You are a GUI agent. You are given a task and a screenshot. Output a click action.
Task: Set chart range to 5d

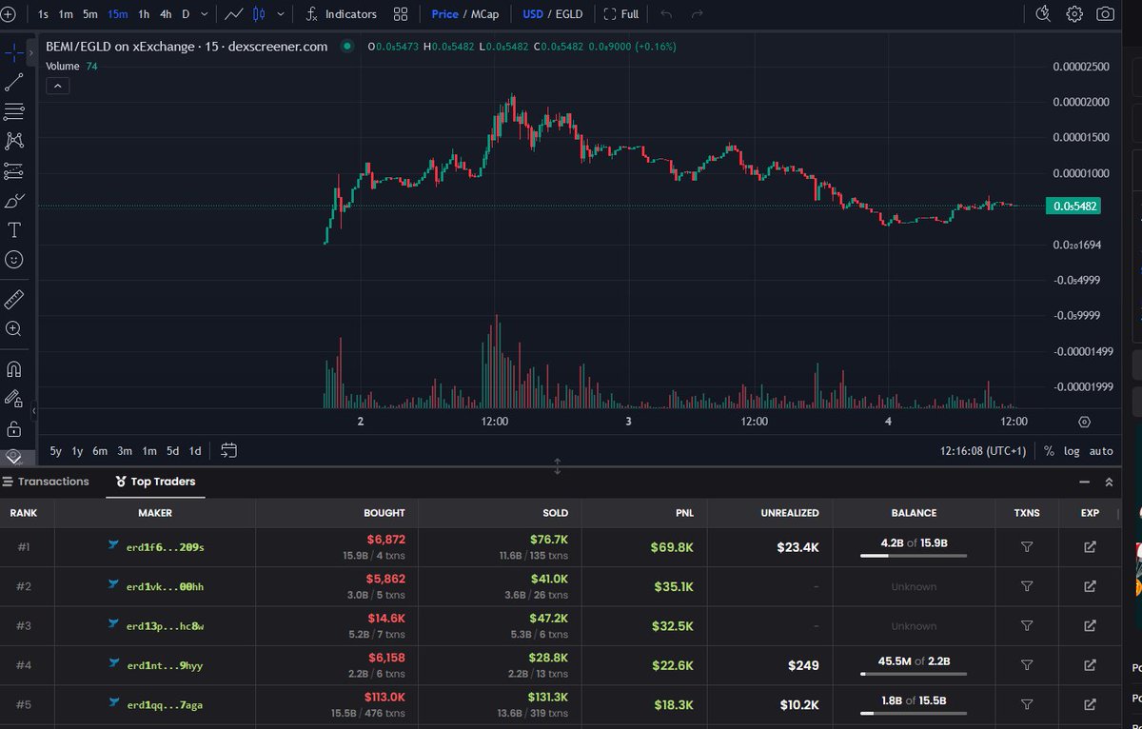pos(172,450)
